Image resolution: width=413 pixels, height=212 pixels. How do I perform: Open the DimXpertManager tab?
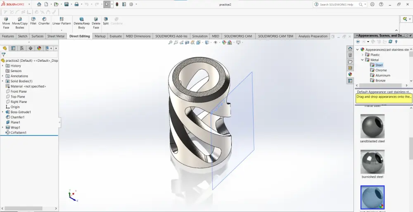click(31, 48)
